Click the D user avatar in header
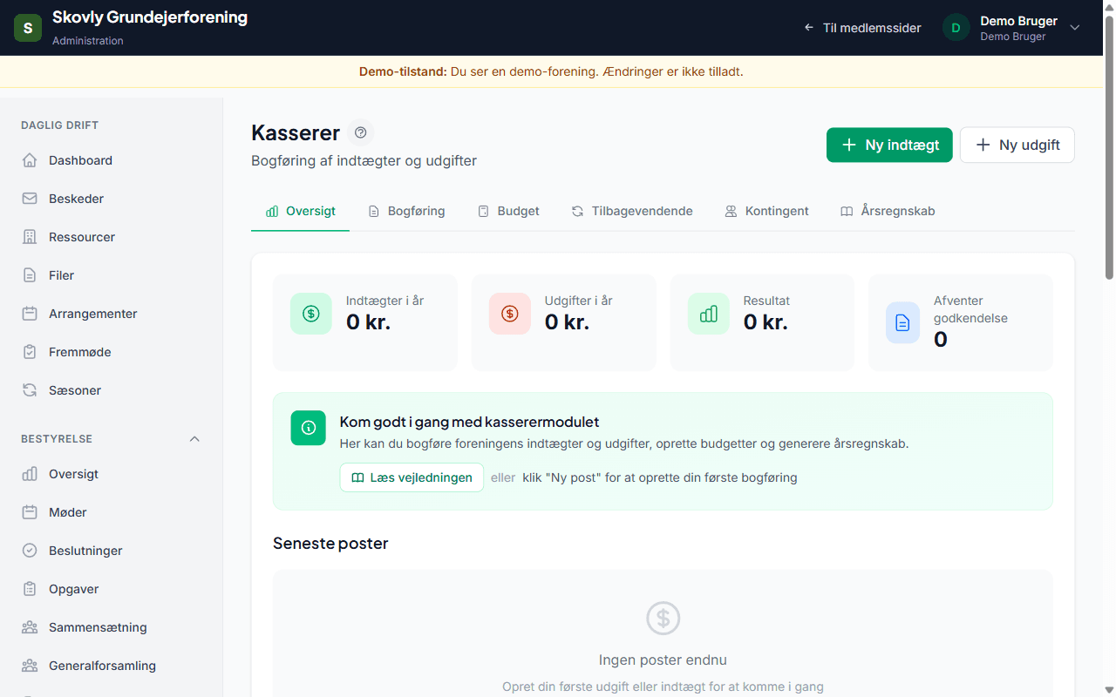Image resolution: width=1116 pixels, height=697 pixels. 956,28
